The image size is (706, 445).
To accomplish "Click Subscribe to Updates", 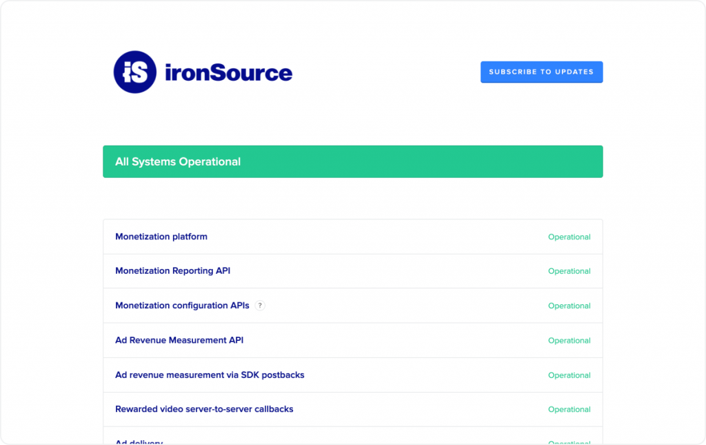I will click(x=541, y=72).
